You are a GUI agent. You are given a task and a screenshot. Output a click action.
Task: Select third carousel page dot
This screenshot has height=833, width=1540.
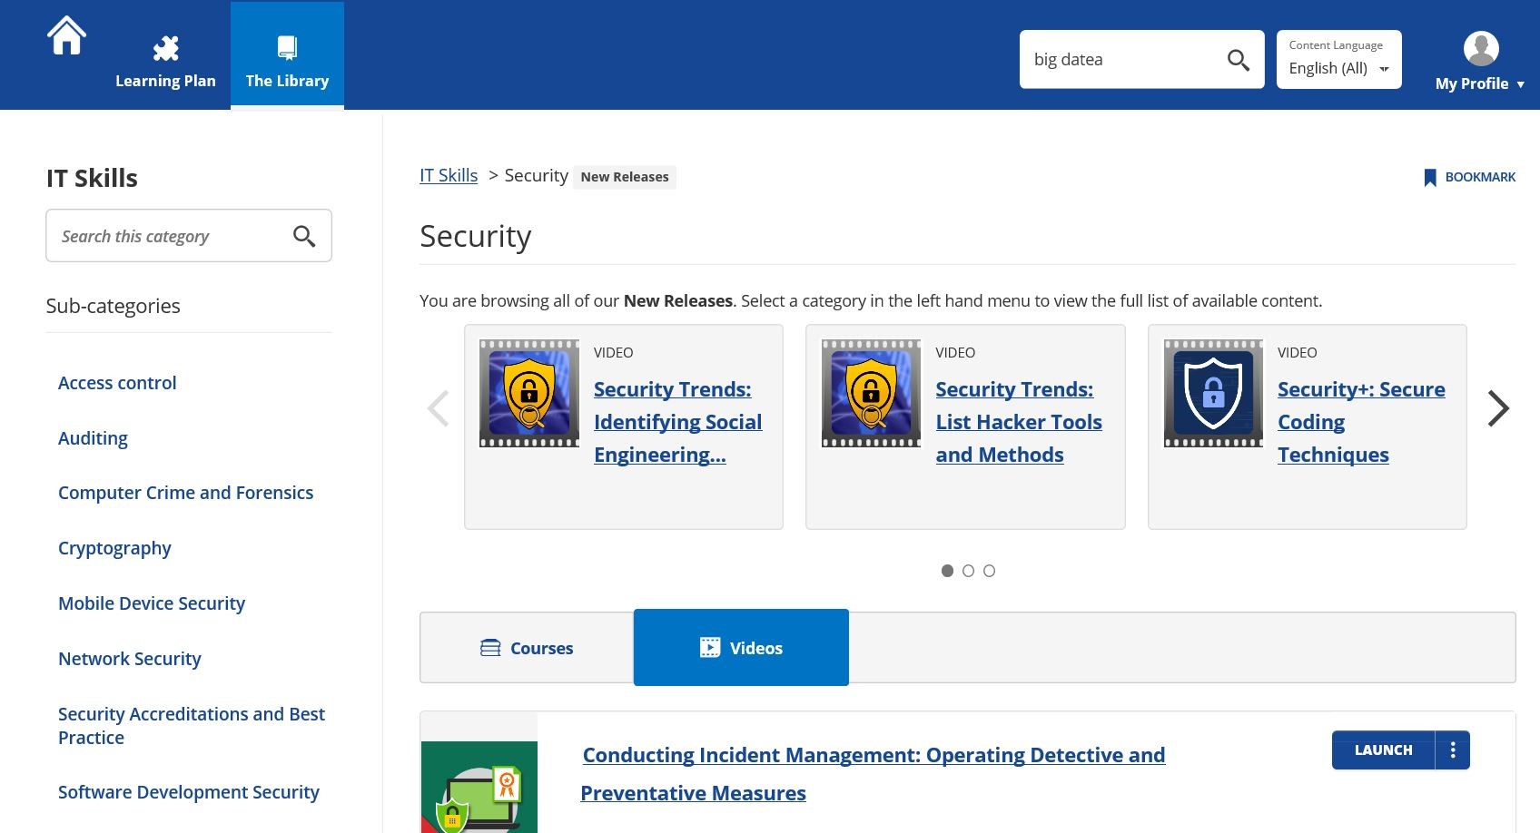point(989,571)
